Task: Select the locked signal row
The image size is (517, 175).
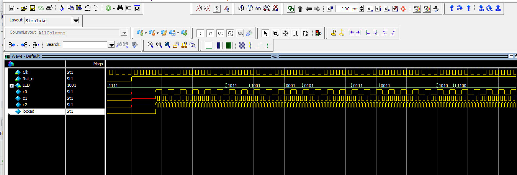Action: point(28,112)
